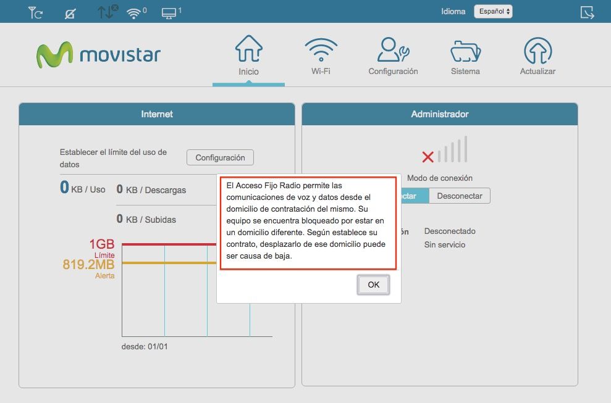
Task: Click the data transfer arrows icon
Action: (107, 12)
